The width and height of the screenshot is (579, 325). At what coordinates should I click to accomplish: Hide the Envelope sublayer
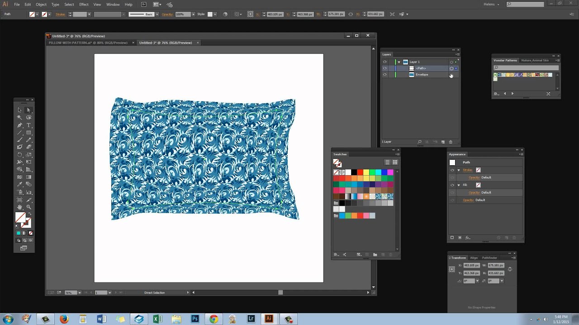384,74
